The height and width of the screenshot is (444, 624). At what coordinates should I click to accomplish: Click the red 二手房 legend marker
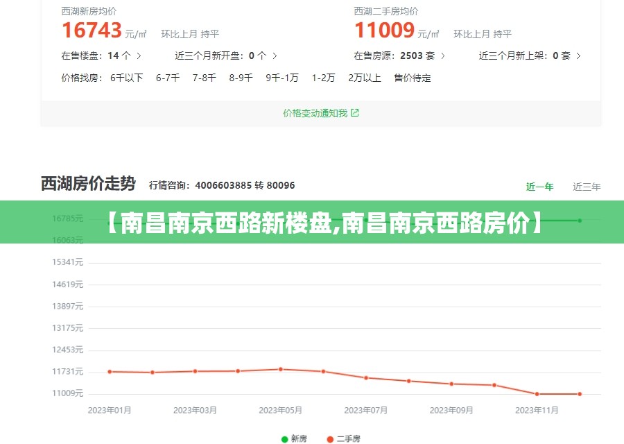tap(330, 438)
